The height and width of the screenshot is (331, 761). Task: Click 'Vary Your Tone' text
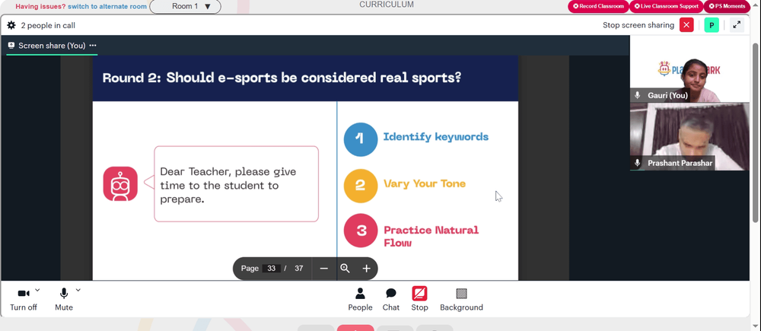pos(425,183)
